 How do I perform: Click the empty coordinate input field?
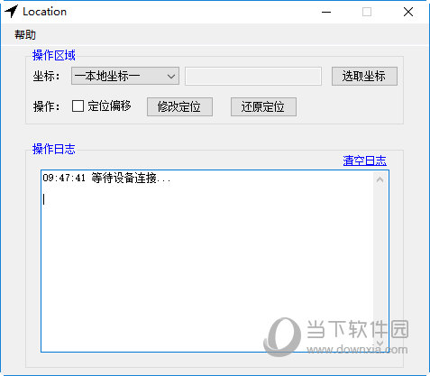click(253, 76)
